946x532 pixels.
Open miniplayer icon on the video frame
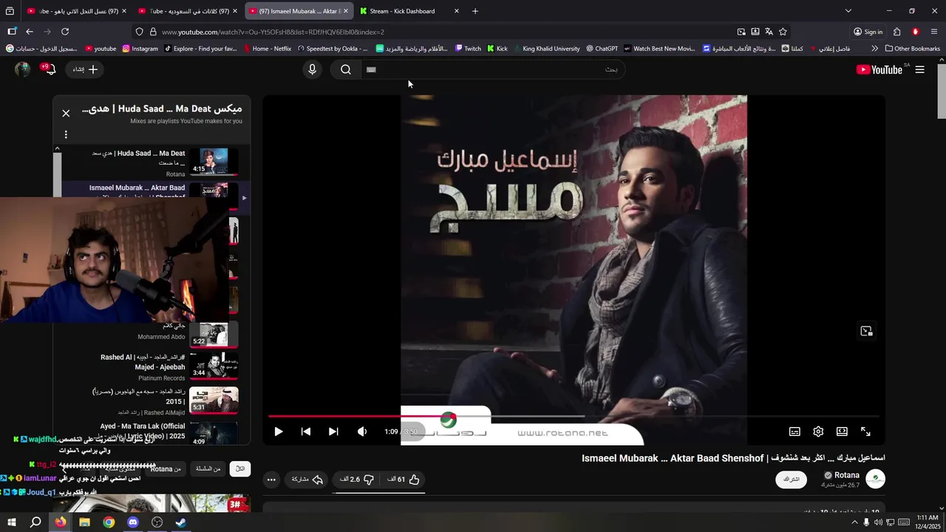tap(867, 331)
